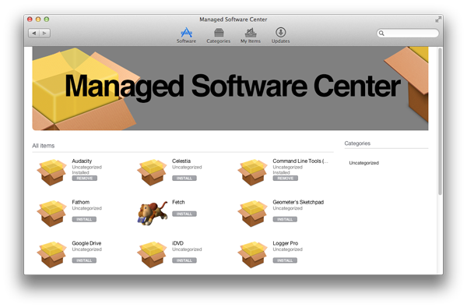
Task: Remove Command Line Tools with REMOVE button
Action: (286, 179)
